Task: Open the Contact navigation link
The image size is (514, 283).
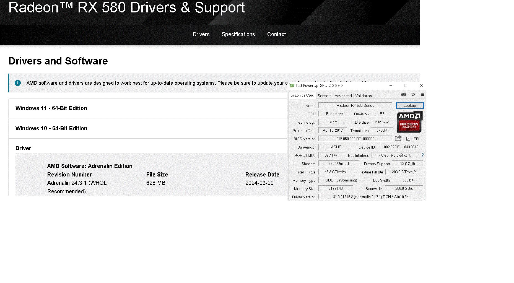Action: pos(276,35)
